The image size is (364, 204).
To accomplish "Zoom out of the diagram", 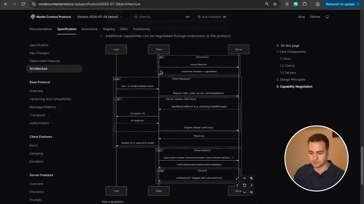I will (x=251, y=192).
